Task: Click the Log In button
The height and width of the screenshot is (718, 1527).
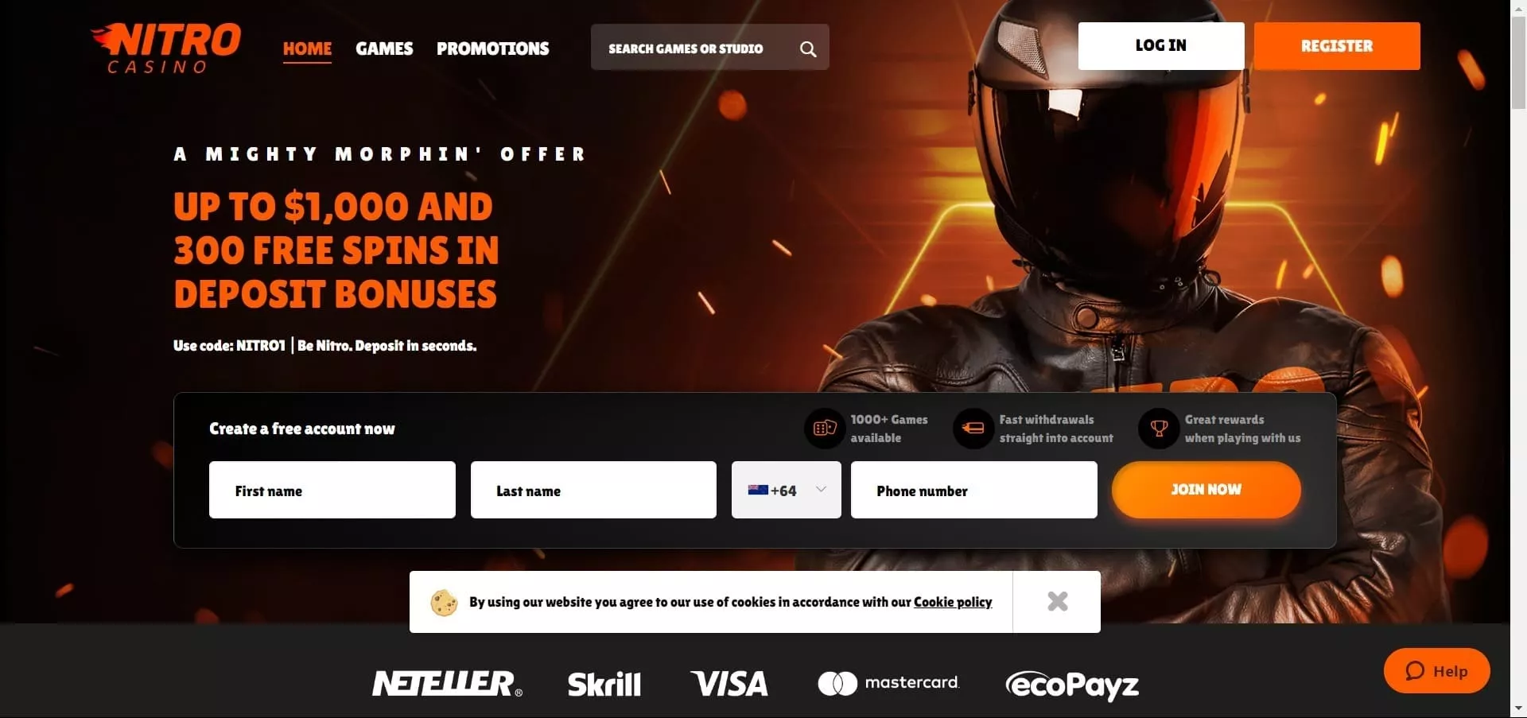Action: (1161, 46)
